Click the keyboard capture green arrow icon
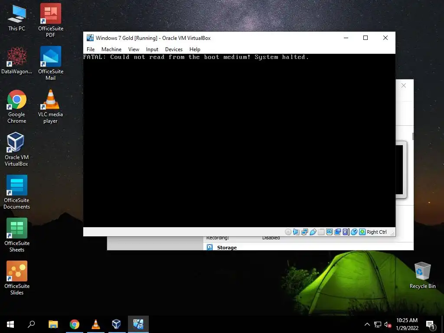This screenshot has width=444, height=333. point(362,232)
